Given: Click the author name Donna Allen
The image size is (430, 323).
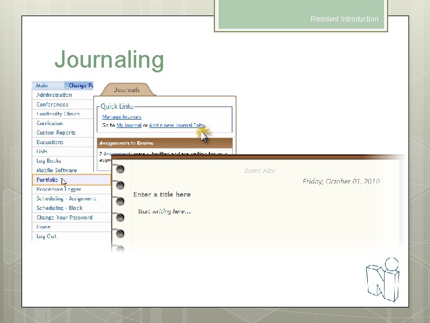Looking at the screenshot, I should [x=260, y=171].
